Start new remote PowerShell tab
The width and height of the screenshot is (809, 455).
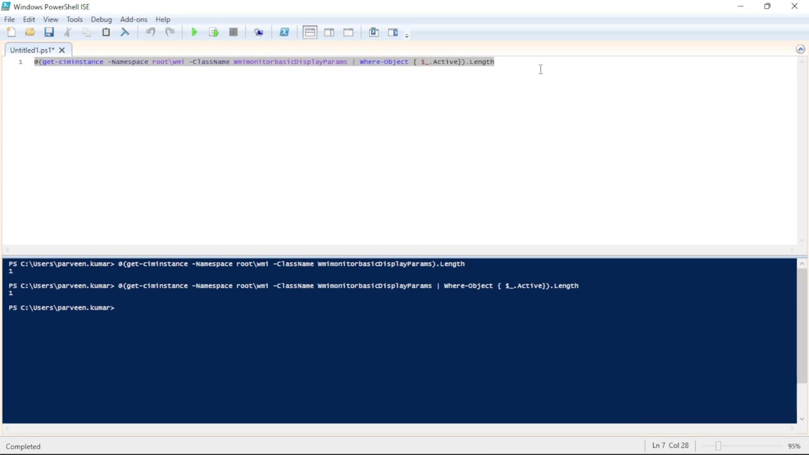coord(259,32)
